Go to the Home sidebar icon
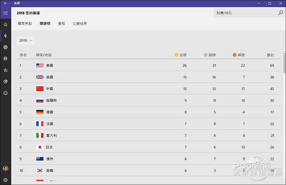The height and width of the screenshot is (185, 286). pyautogui.click(x=5, y=24)
